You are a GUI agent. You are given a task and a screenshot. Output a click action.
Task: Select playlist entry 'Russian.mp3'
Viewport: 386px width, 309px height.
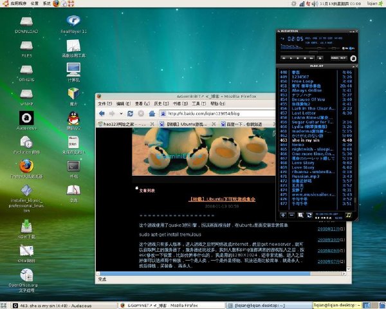(x=316, y=176)
